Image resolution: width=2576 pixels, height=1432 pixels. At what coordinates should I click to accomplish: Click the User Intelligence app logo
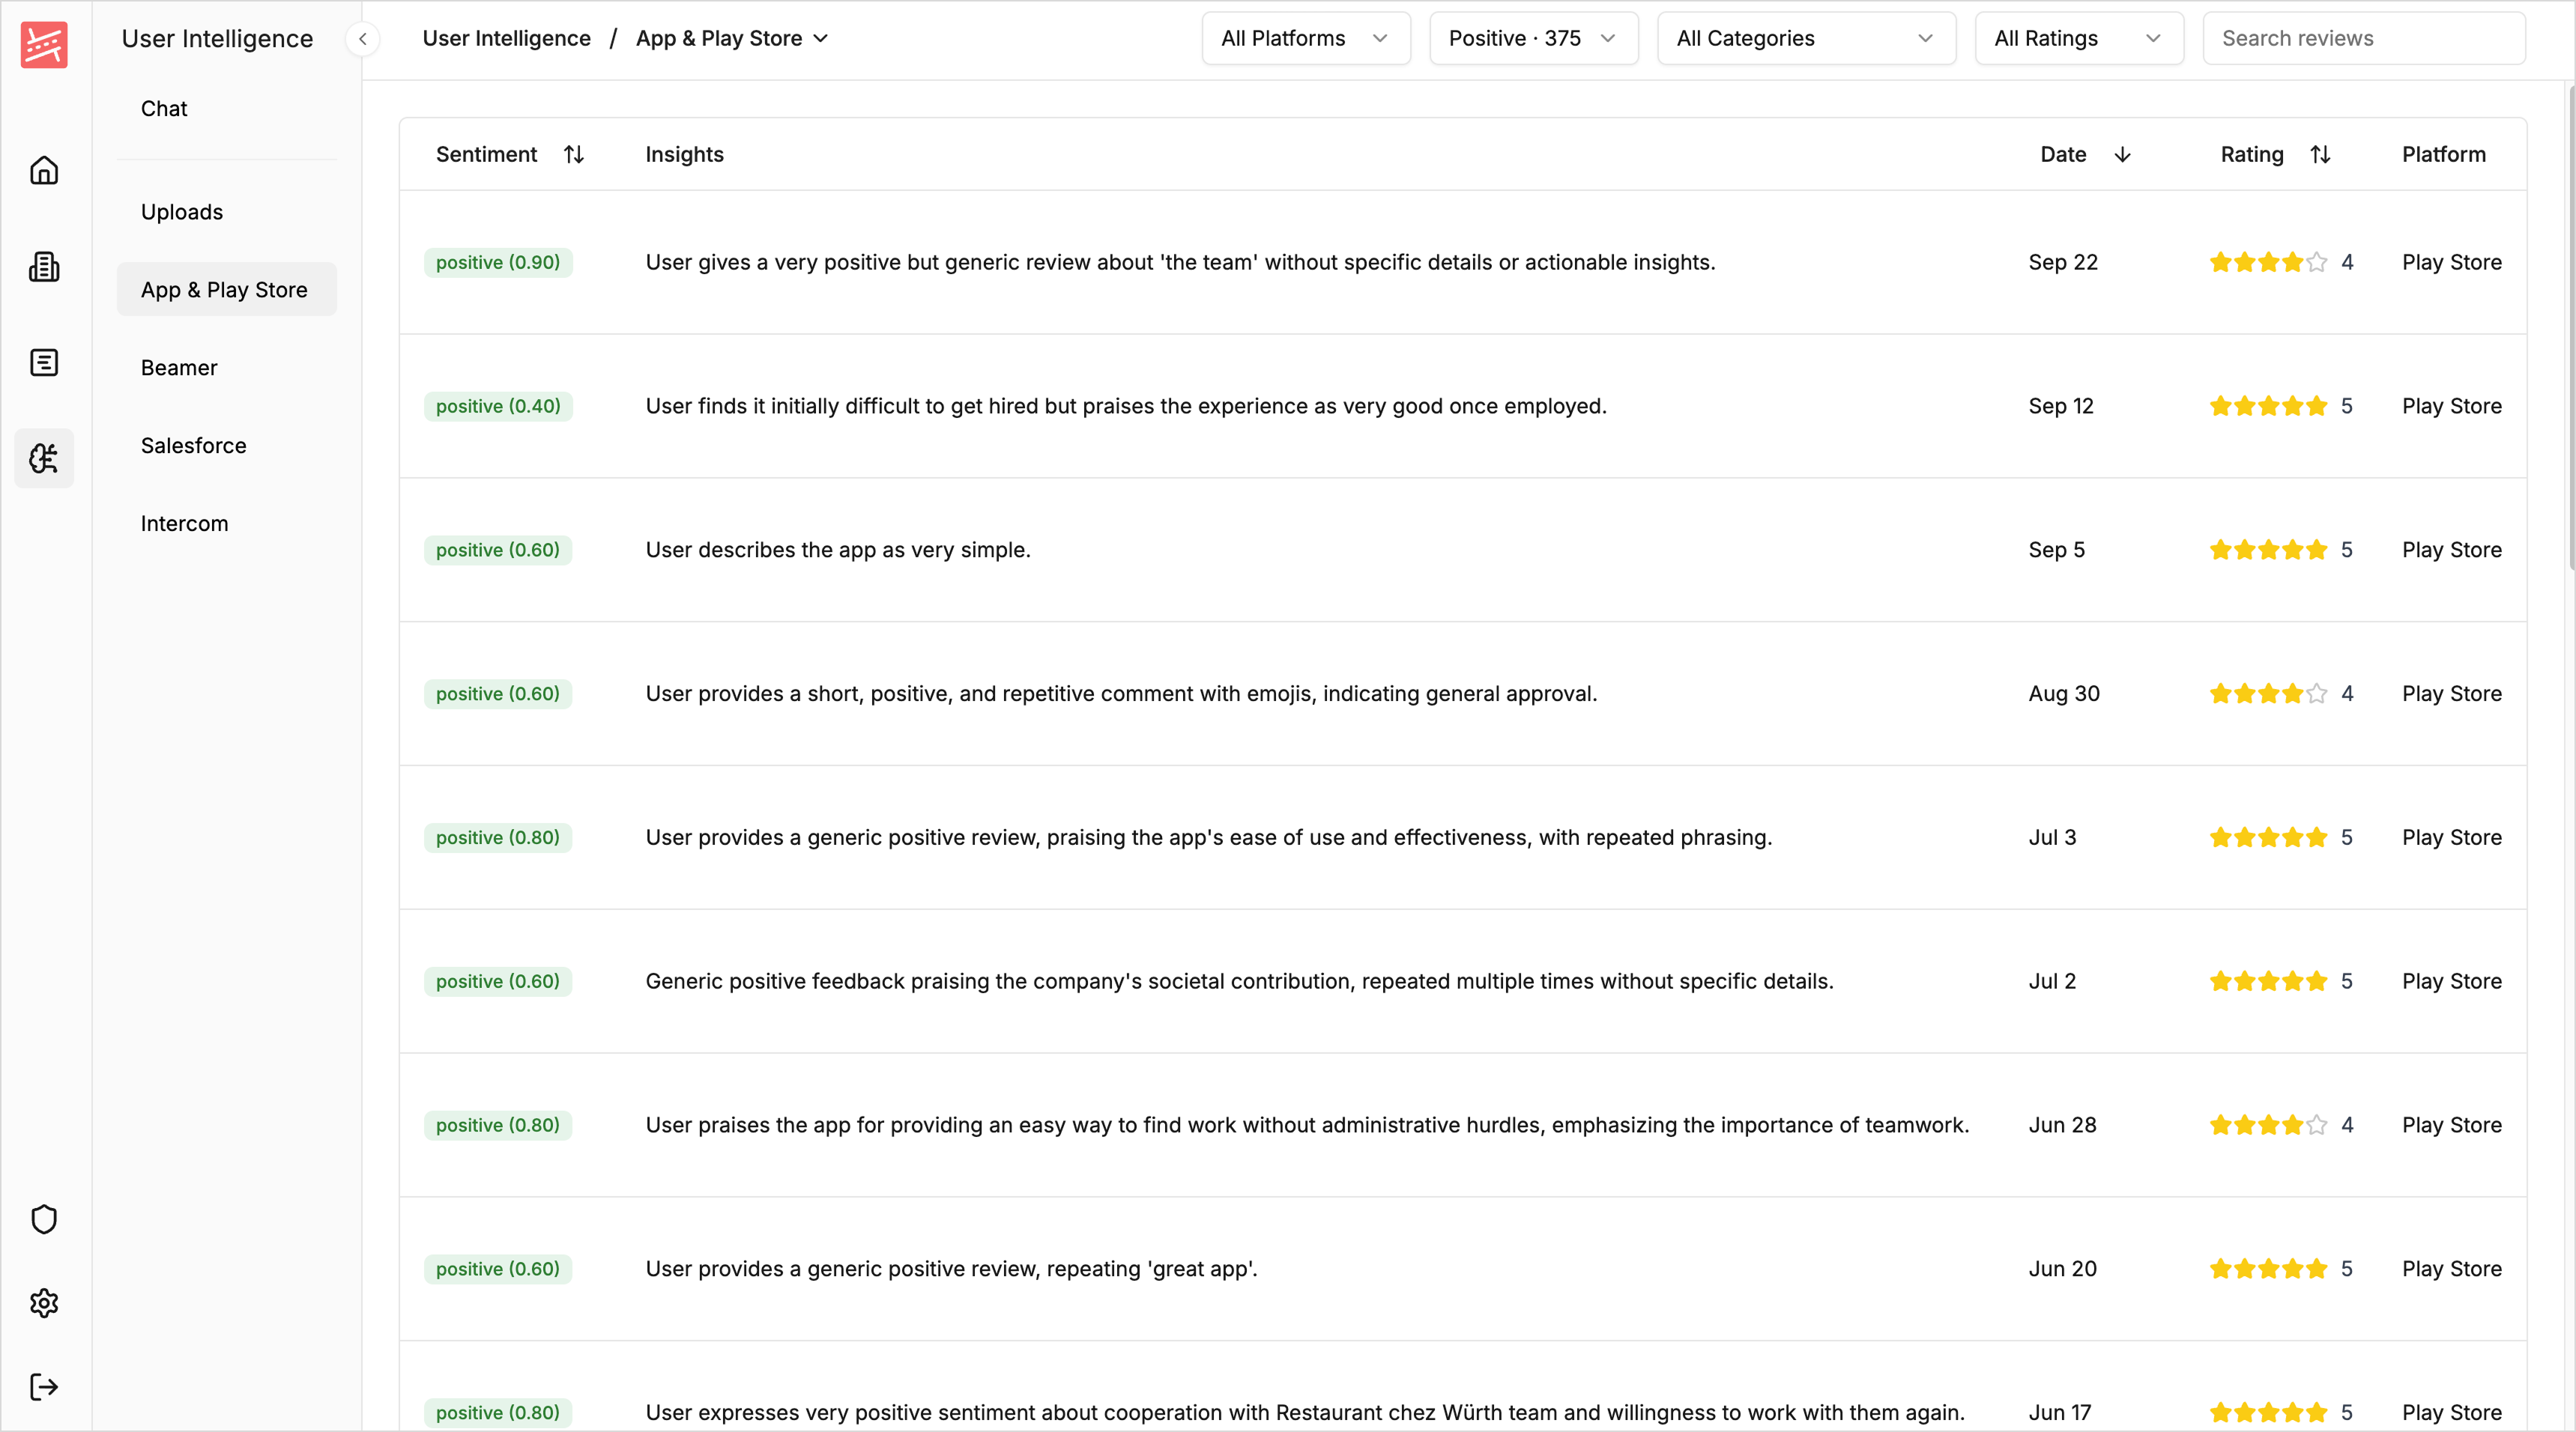pyautogui.click(x=44, y=44)
